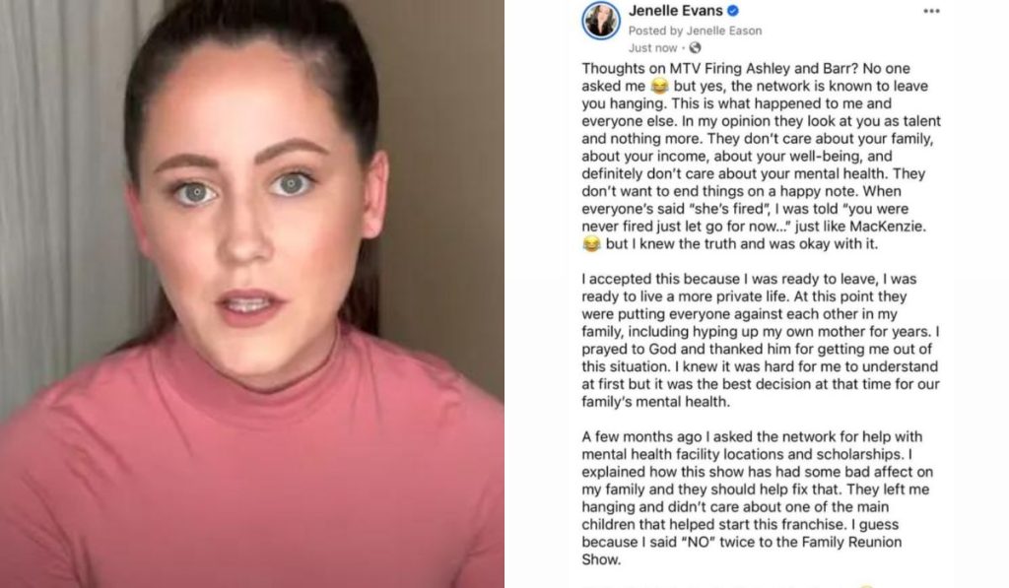This screenshot has width=1009, height=588.
Task: Click the paragraph starting "I accepted this because"
Action: 762,341
